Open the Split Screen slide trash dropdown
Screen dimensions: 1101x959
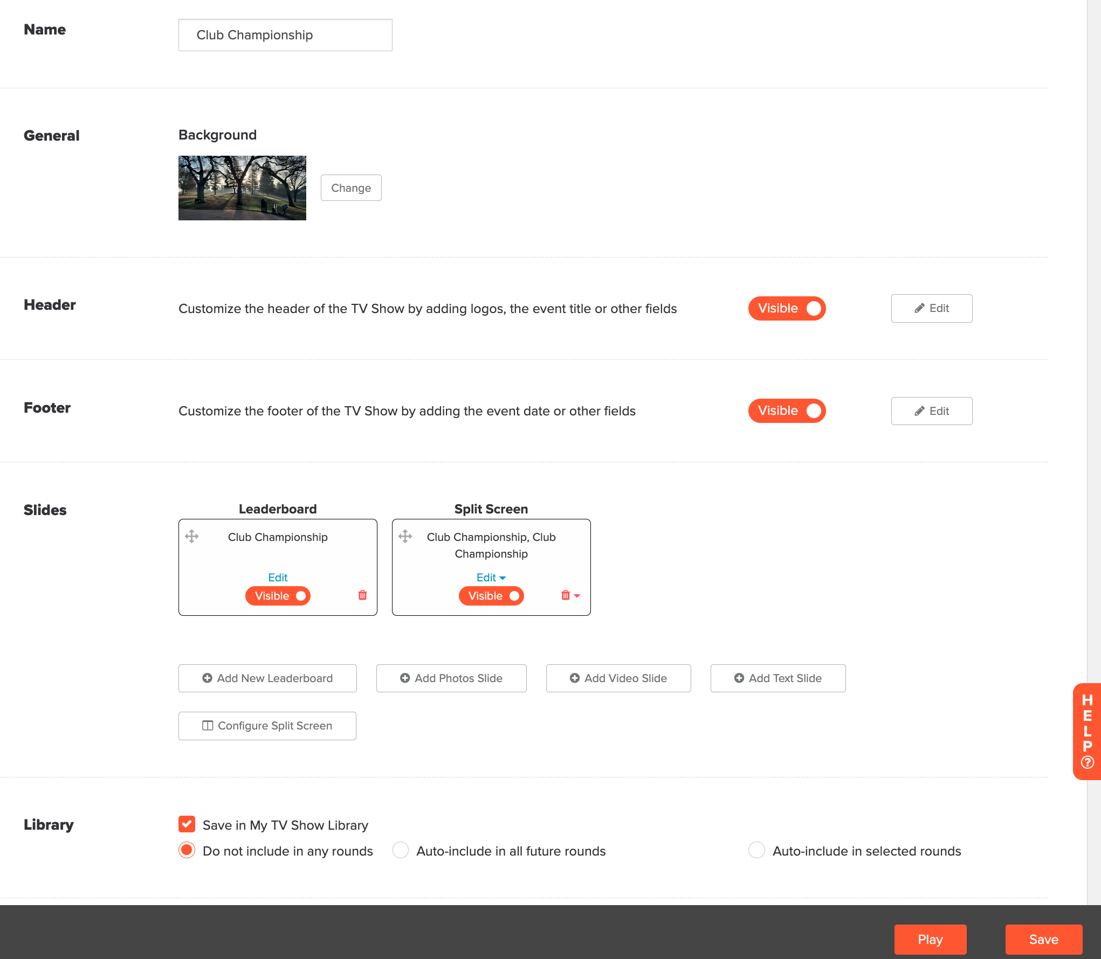point(570,595)
